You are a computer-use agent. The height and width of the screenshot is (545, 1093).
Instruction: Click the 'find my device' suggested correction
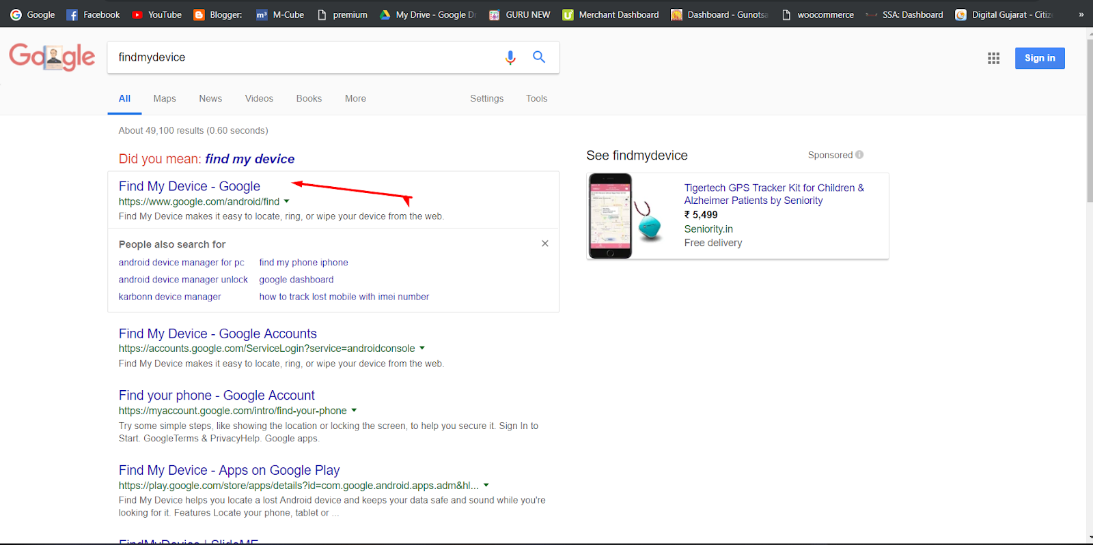point(250,159)
